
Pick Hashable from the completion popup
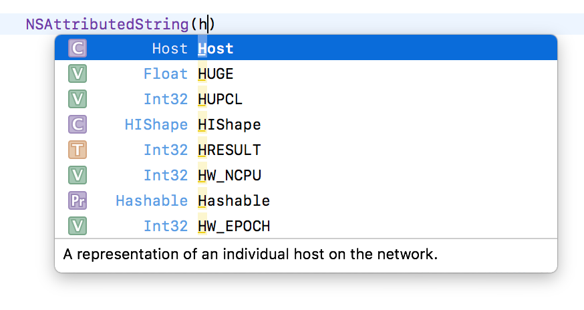click(306, 200)
